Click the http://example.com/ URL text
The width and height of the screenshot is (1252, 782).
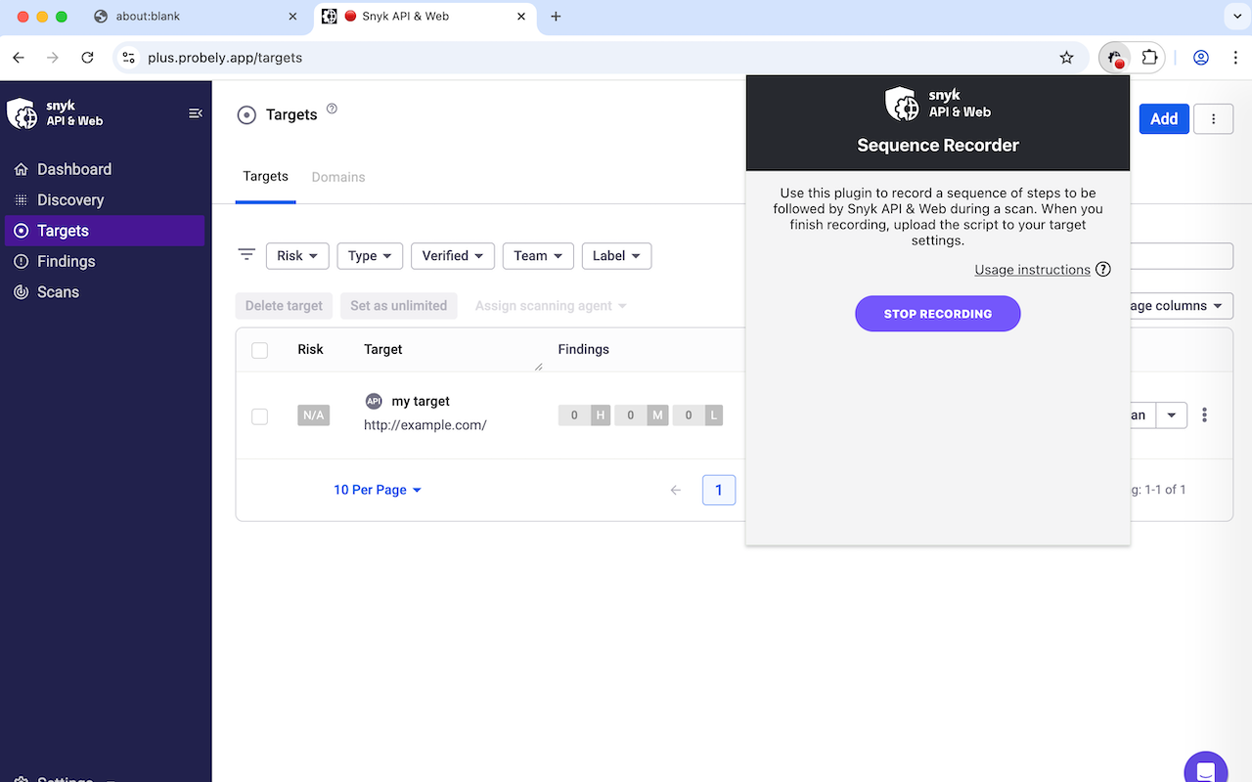(425, 425)
